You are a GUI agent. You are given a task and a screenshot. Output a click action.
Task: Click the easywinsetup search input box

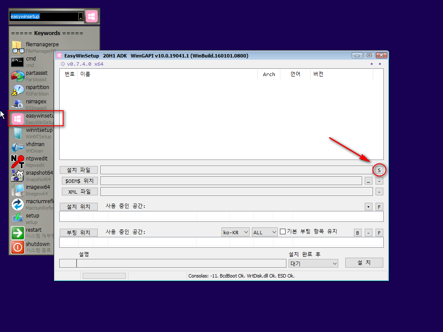44,16
